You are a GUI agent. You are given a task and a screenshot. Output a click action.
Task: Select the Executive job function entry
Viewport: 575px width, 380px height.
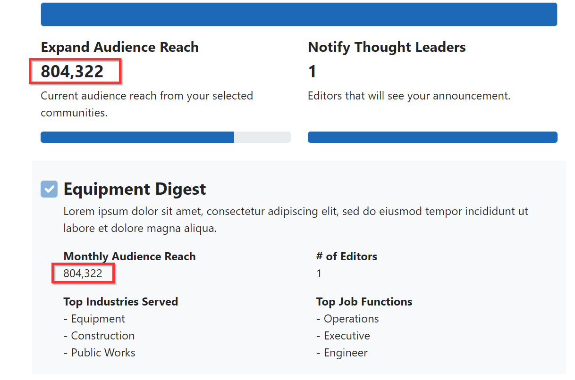coord(347,336)
